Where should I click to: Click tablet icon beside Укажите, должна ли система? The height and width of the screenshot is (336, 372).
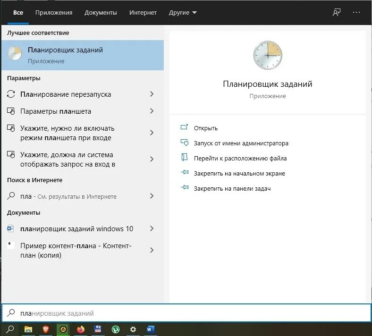pyautogui.click(x=11, y=154)
